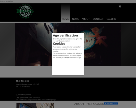Open the GALLERY page
This screenshot has height=108, width=136.
tap(111, 19)
